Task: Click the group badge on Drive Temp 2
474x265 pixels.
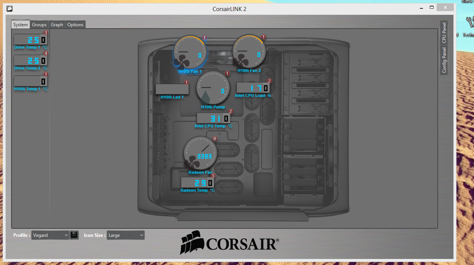Action: pyautogui.click(x=46, y=54)
